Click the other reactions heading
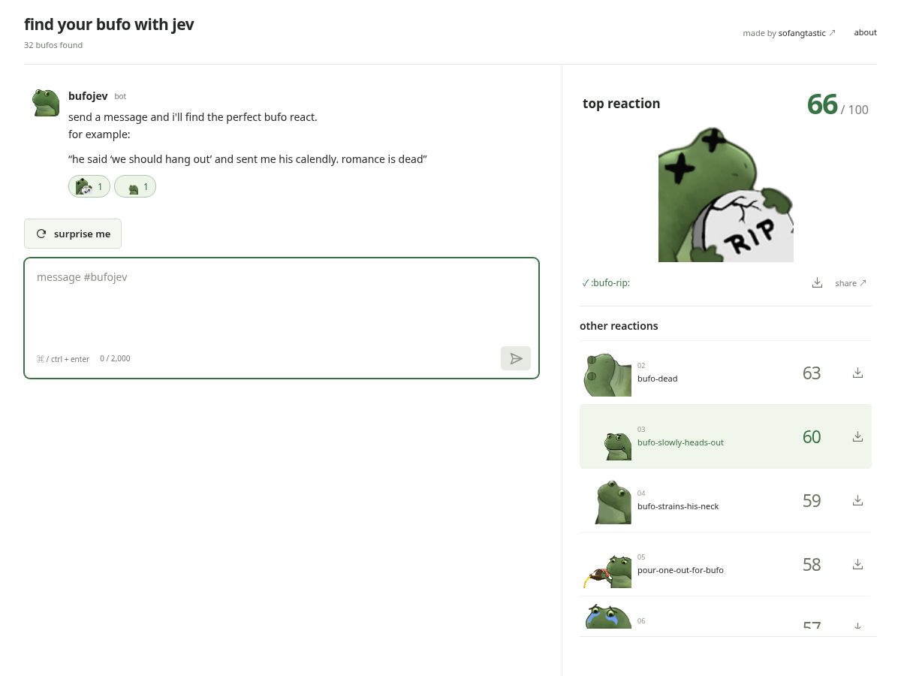 pyautogui.click(x=619, y=326)
